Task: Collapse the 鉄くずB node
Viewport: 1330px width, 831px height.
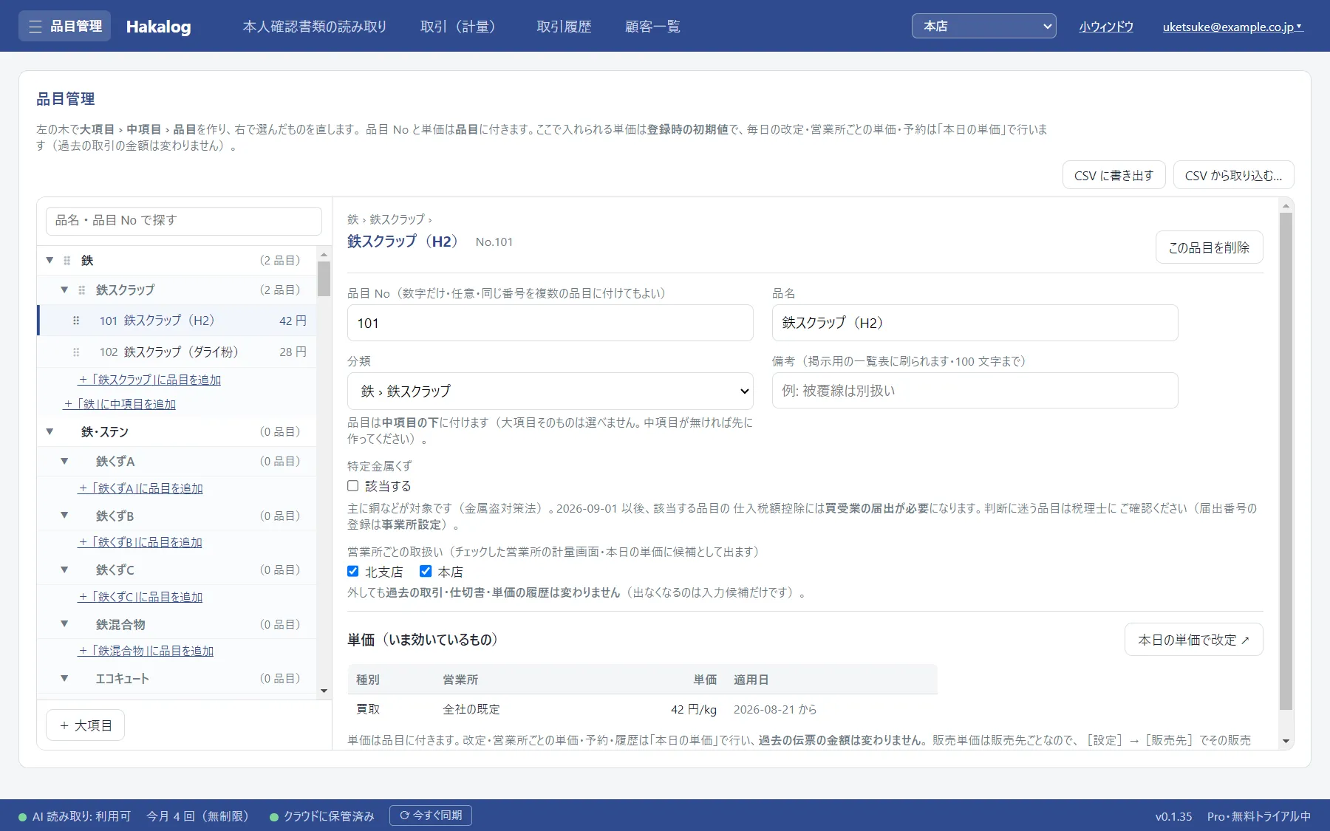Action: click(x=64, y=516)
